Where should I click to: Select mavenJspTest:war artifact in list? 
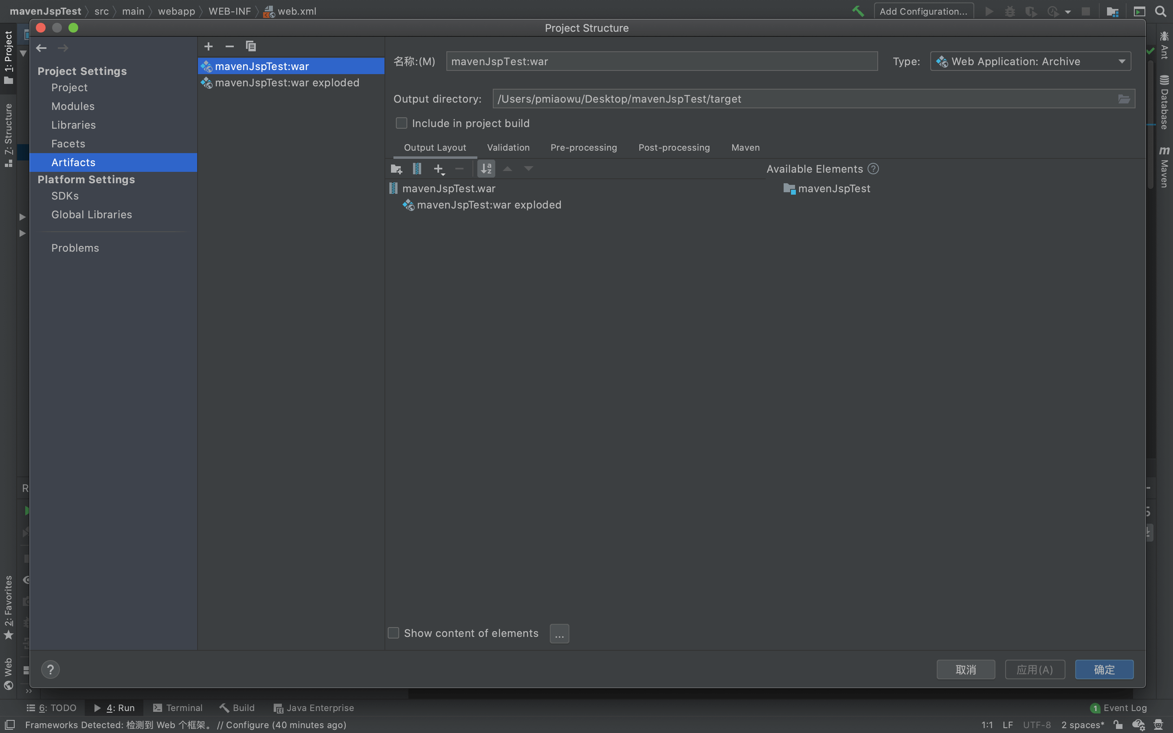pos(291,66)
